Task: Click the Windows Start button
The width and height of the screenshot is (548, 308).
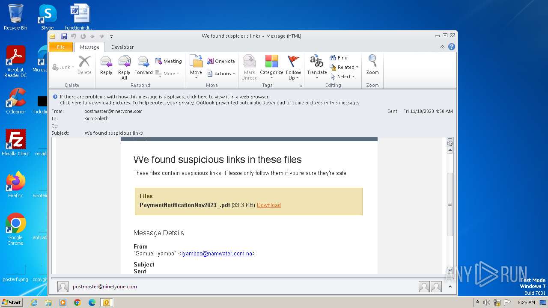Action: coord(12,302)
